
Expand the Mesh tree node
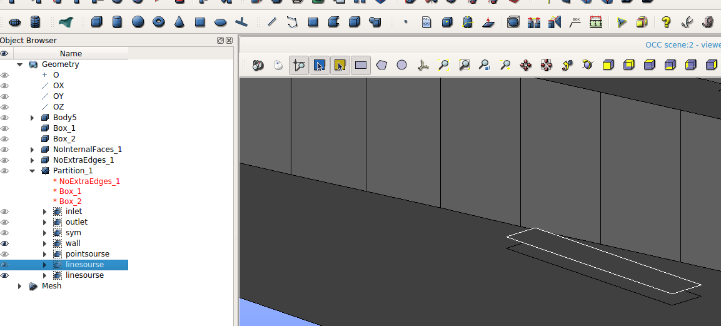(20, 286)
